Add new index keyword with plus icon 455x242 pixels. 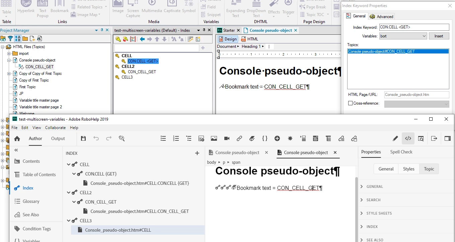(x=197, y=153)
